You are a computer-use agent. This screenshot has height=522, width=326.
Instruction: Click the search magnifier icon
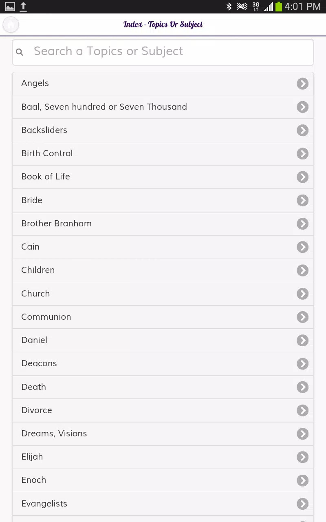click(x=20, y=52)
